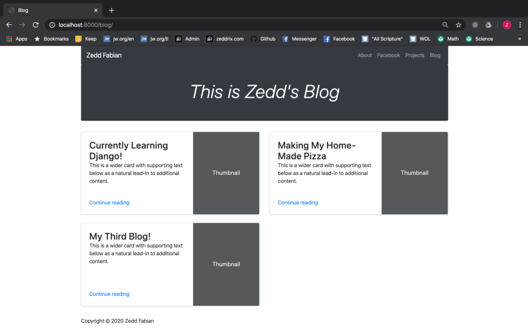Select the About navbar item
Screen dimensions: 528x331
pyautogui.click(x=365, y=55)
